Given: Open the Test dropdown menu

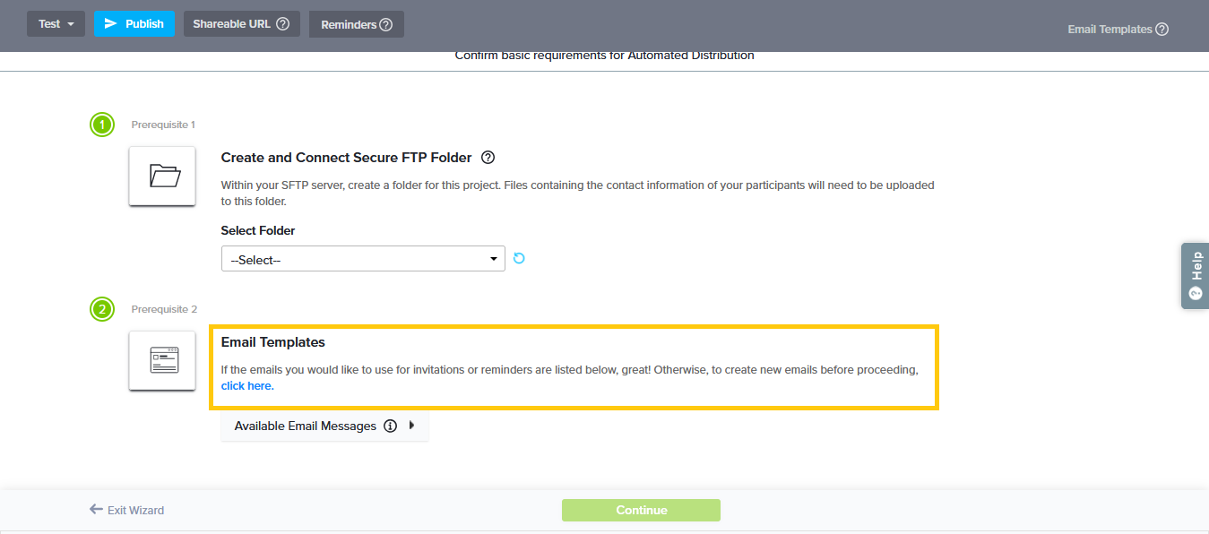Looking at the screenshot, I should 56,24.
